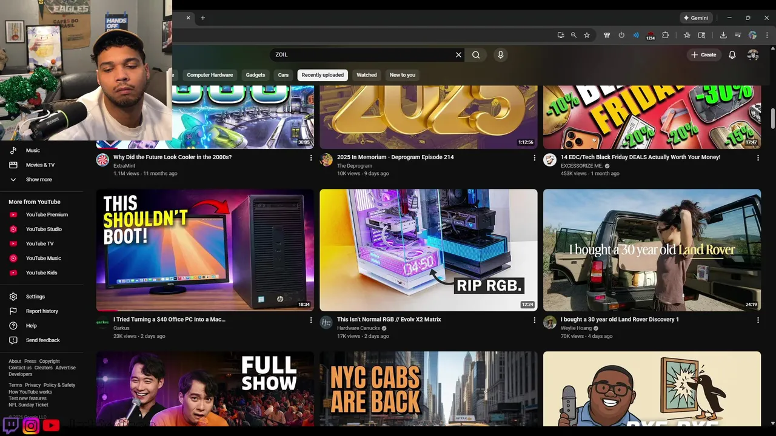This screenshot has width=776, height=436.
Task: Open the Garkus channel name
Action: click(x=121, y=328)
